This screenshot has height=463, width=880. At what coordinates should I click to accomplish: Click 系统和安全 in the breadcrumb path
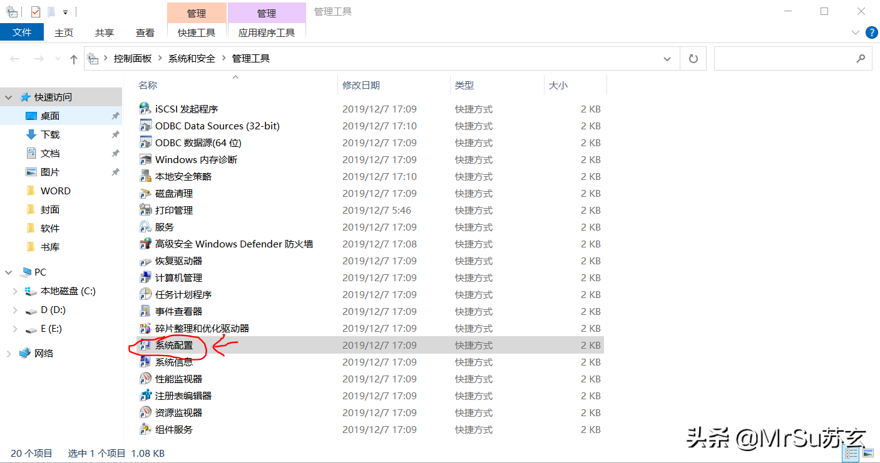tap(192, 59)
